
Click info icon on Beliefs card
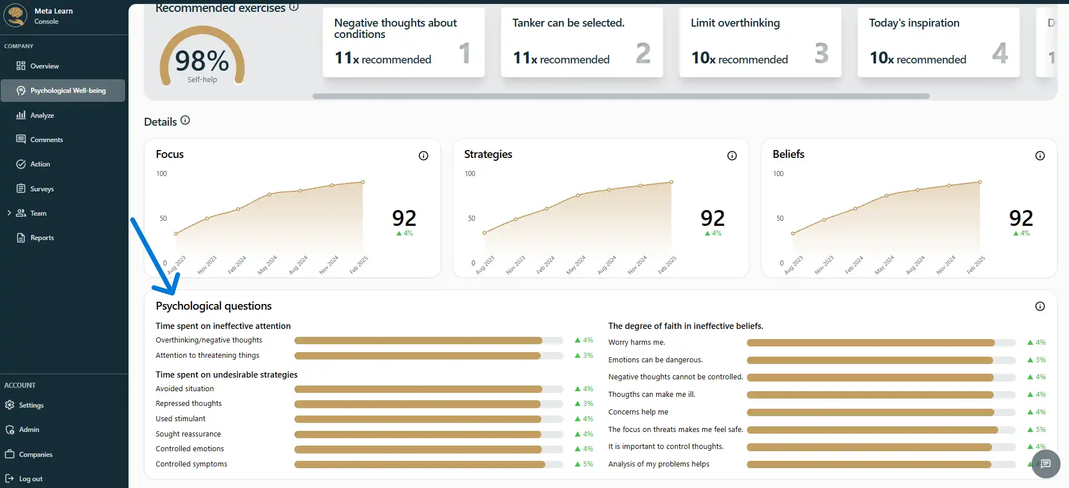click(1040, 156)
